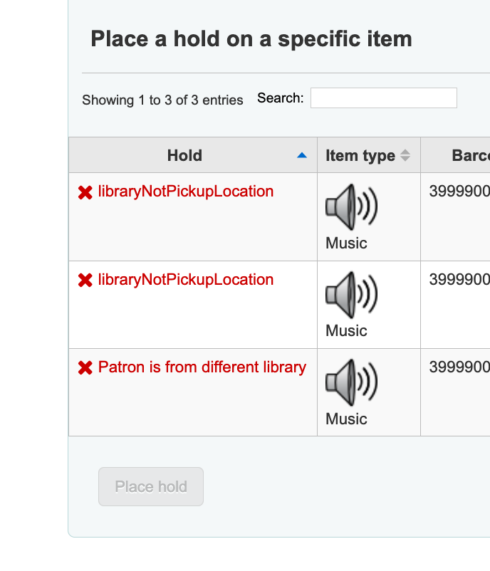Click into the Search input field

[383, 98]
